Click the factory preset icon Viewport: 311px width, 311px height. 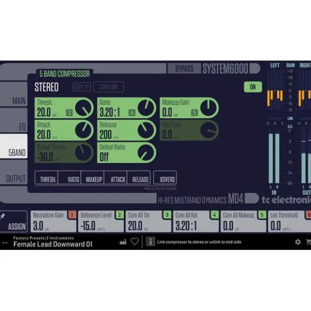point(123,242)
